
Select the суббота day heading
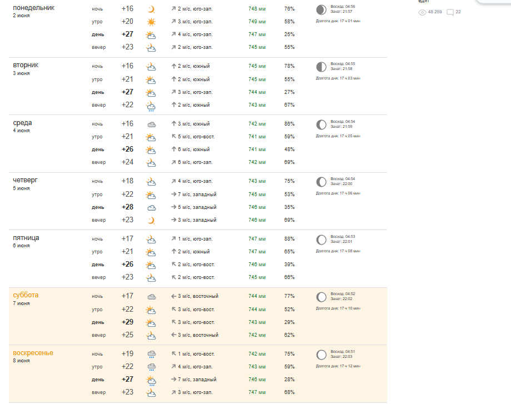coord(26,295)
